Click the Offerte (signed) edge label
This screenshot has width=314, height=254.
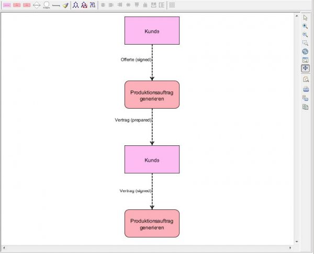(x=136, y=60)
